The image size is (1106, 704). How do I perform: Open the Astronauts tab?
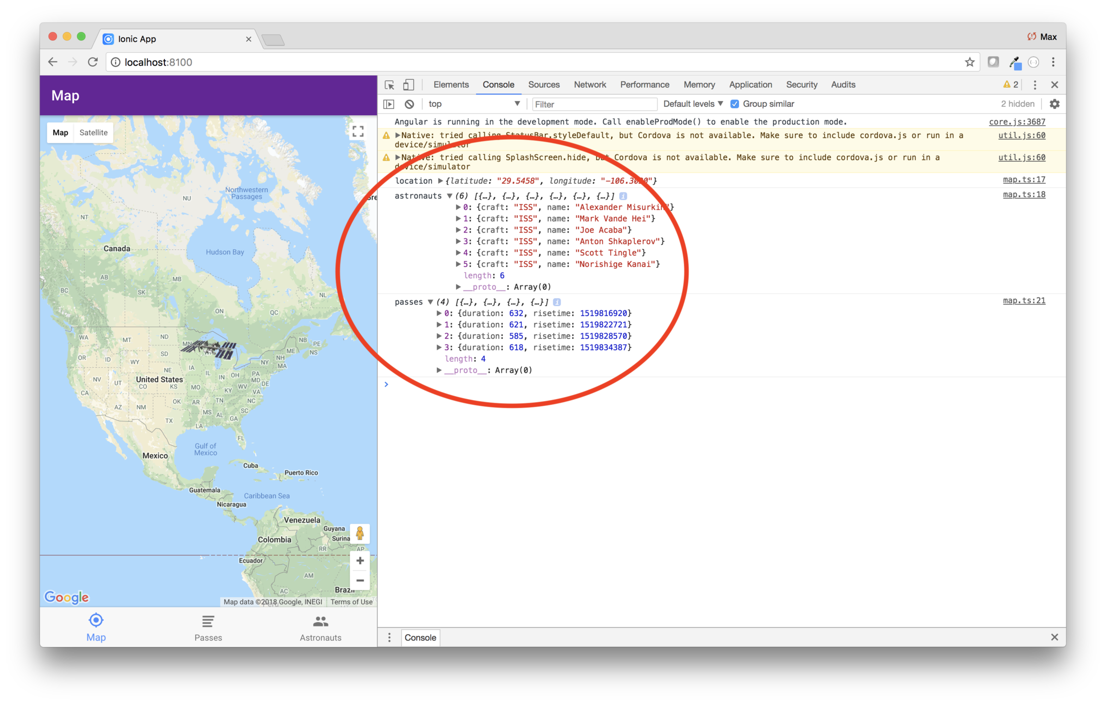coord(320,628)
